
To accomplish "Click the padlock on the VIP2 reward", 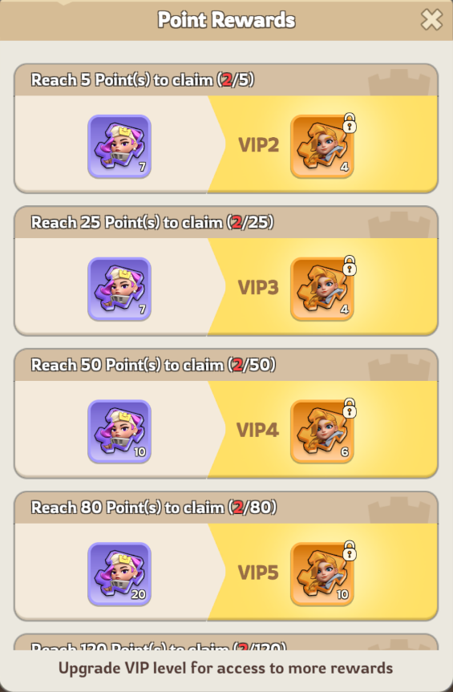I will pyautogui.click(x=350, y=123).
